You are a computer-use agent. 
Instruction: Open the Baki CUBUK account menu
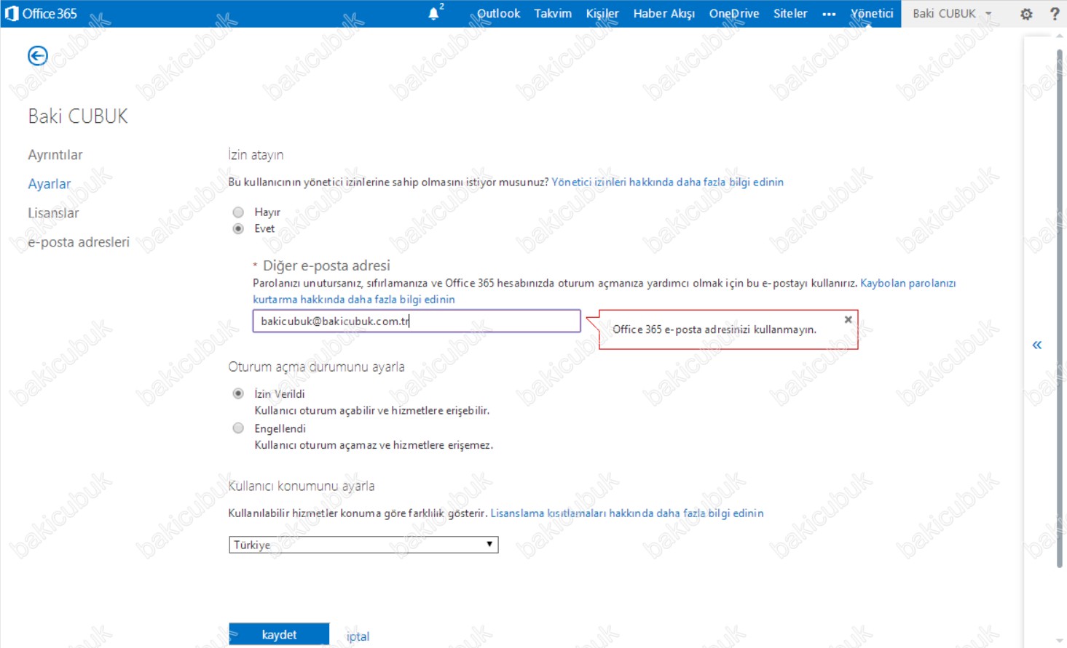(x=953, y=14)
